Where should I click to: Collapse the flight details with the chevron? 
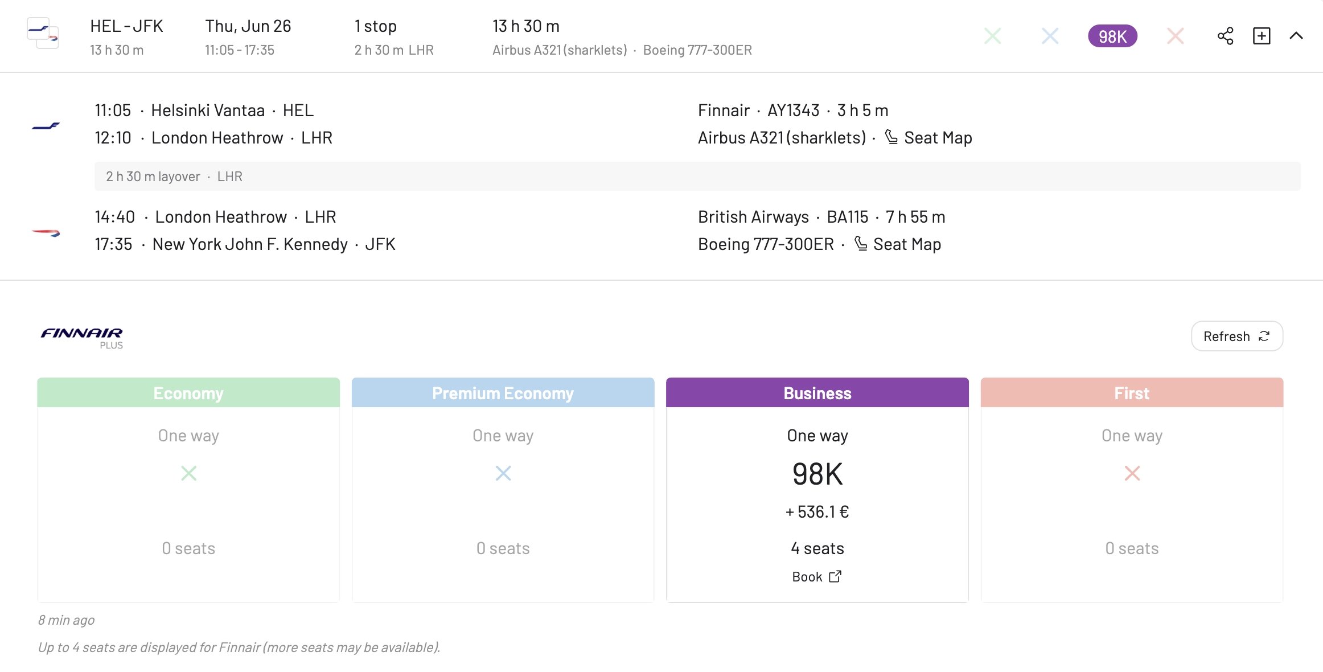click(1296, 36)
